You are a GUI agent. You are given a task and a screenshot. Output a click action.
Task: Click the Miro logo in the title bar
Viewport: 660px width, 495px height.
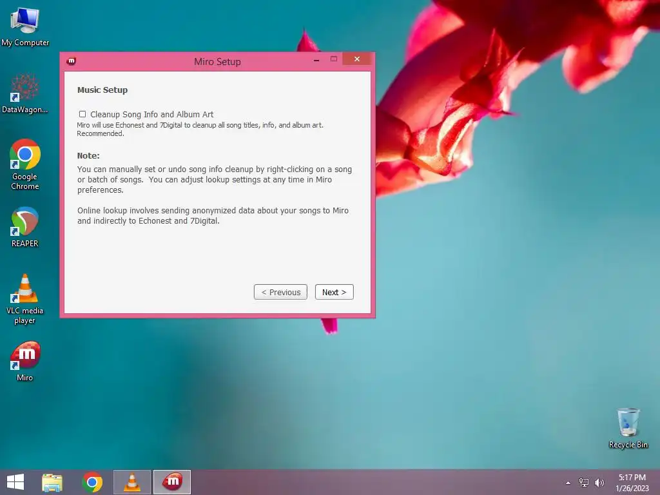(x=71, y=61)
